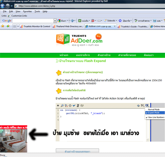Open the Quick Tabs list dropdown arrow
The height and width of the screenshot is (157, 165).
(x=18, y=26)
